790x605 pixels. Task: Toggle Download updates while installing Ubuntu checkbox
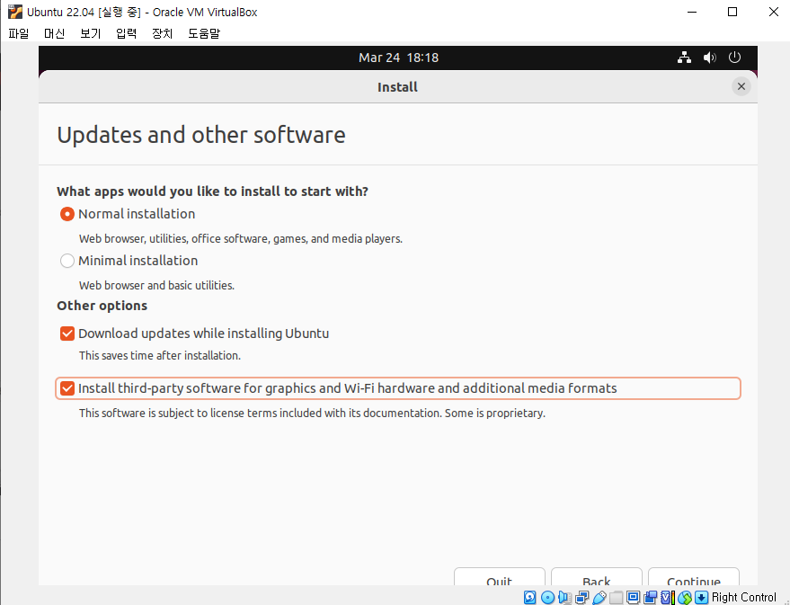(67, 334)
